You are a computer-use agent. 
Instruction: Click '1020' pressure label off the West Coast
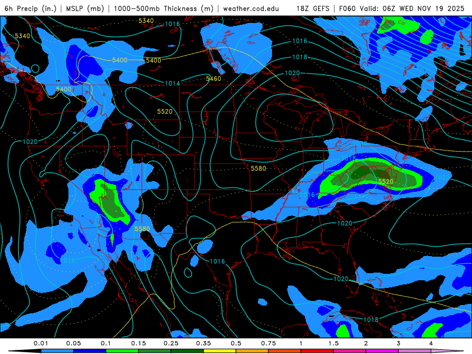30,142
